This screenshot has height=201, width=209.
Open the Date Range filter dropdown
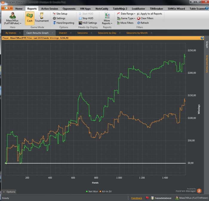tap(126, 14)
